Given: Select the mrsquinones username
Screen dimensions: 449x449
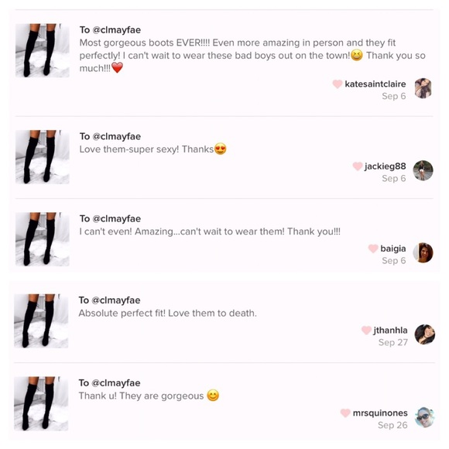Looking at the screenshot, I should coord(380,413).
